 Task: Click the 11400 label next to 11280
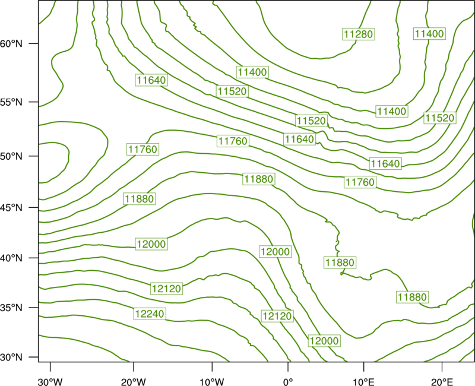pyautogui.click(x=429, y=33)
